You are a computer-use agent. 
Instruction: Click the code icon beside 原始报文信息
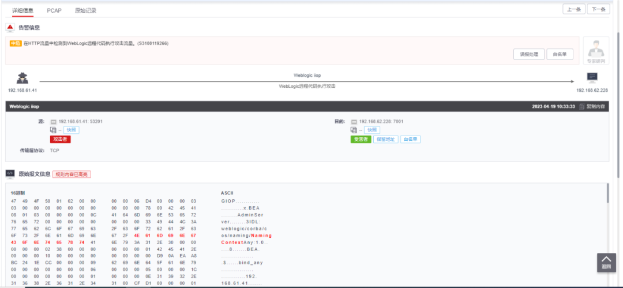10,174
